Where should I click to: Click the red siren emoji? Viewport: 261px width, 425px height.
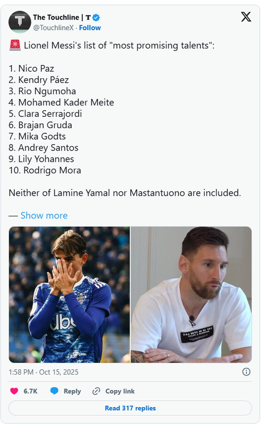tap(15, 45)
